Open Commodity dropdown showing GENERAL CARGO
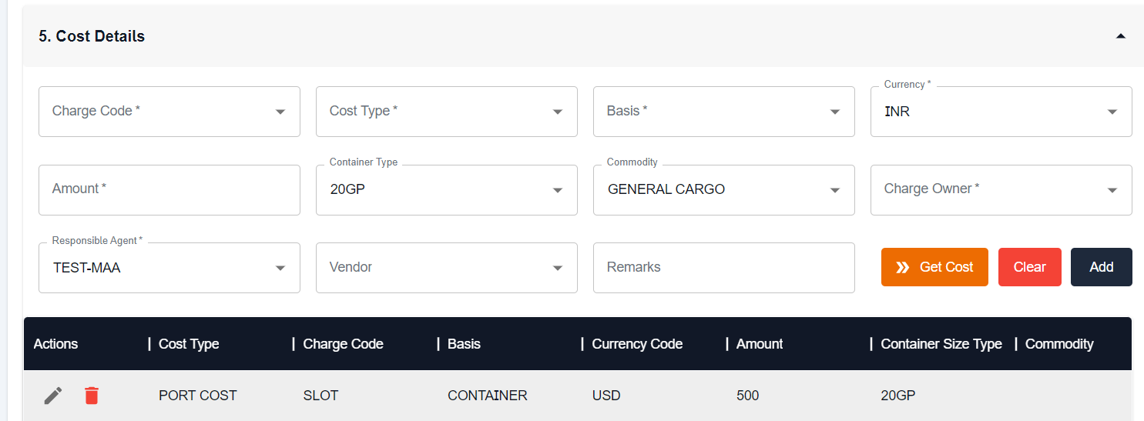 (x=724, y=189)
